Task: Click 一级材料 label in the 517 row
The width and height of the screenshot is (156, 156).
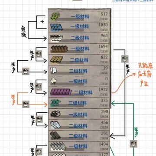Action: (x=80, y=16)
